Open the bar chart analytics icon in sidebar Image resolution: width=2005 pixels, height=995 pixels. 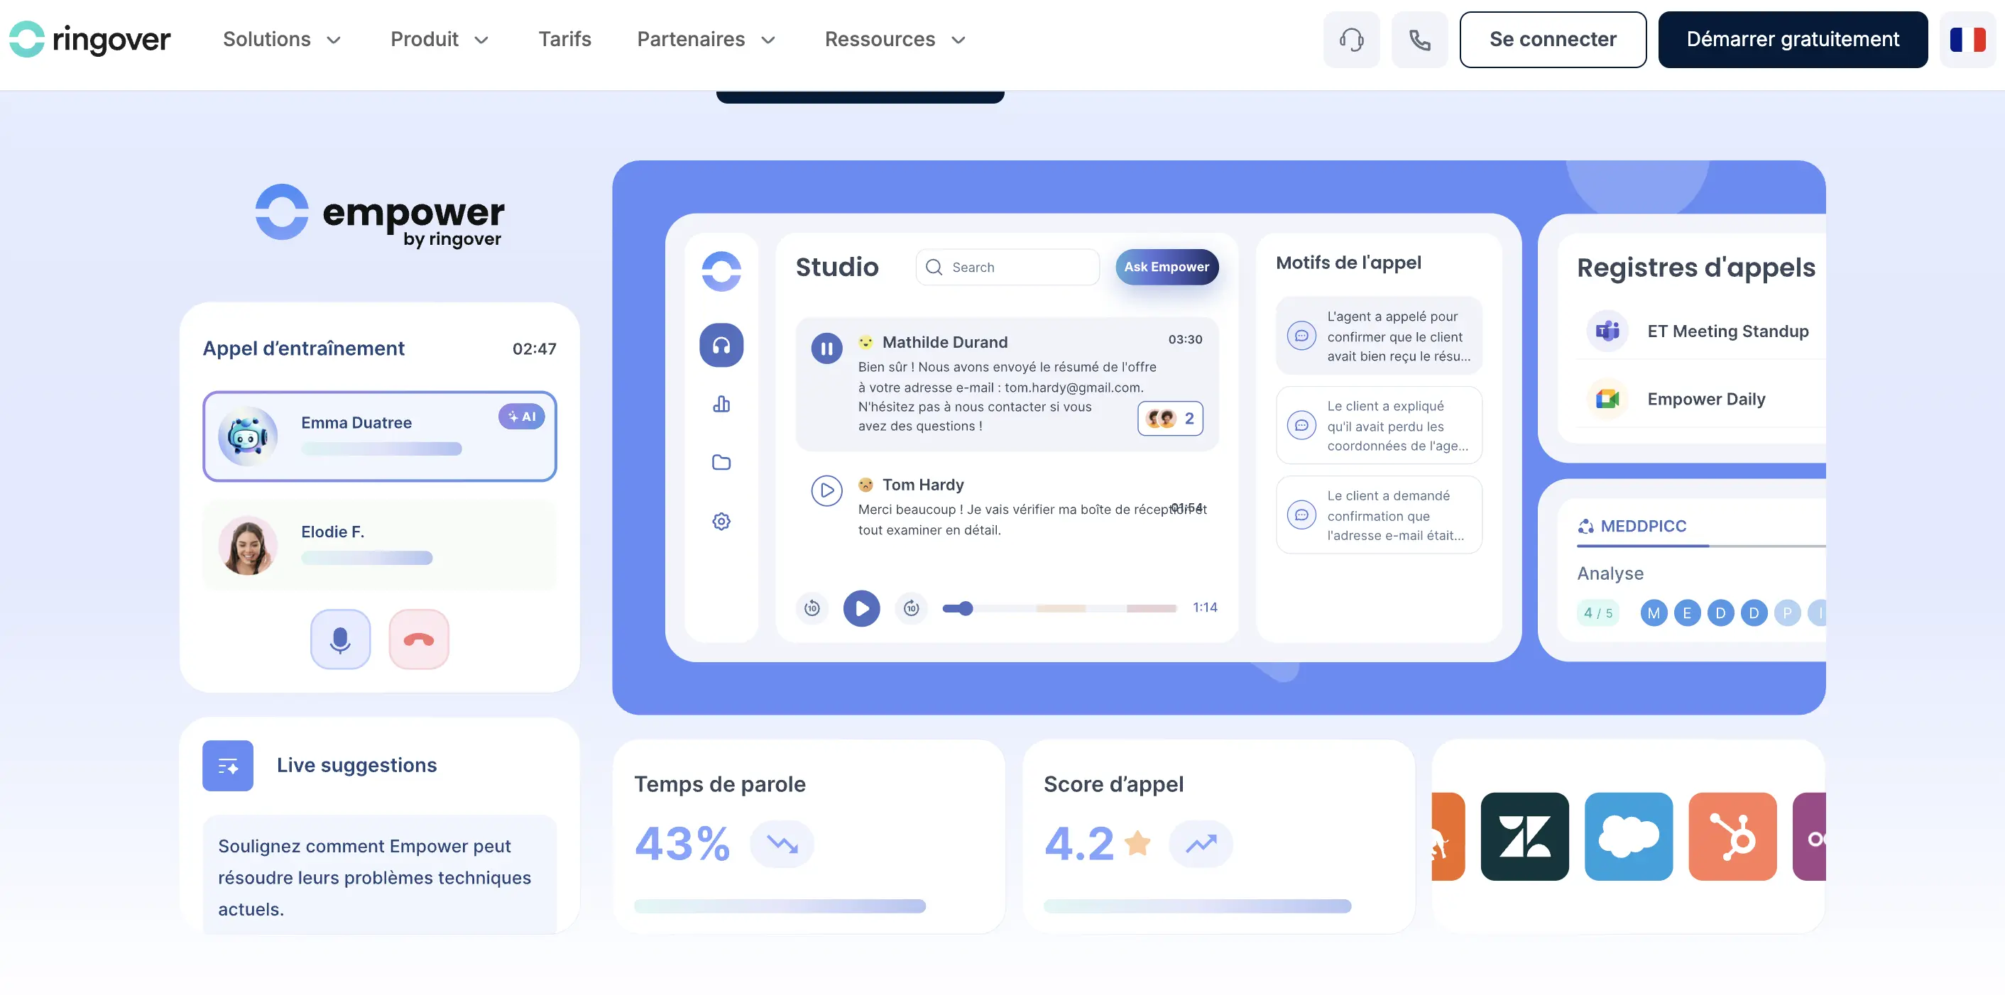click(721, 404)
